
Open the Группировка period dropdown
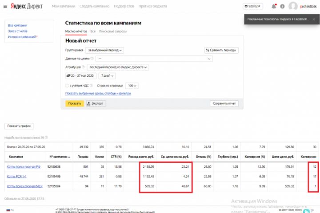[105, 50]
